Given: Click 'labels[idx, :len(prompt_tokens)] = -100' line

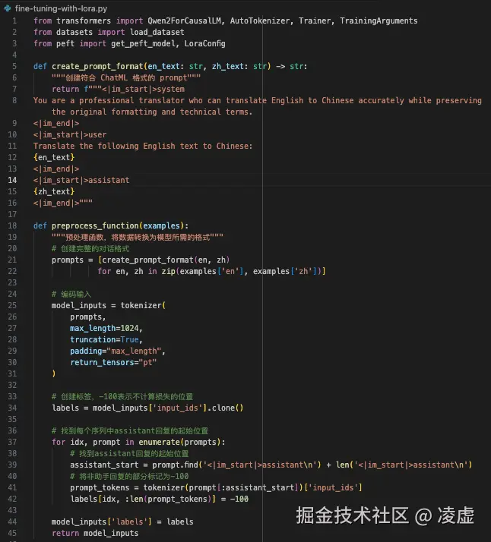Looking at the screenshot, I should coord(159,499).
